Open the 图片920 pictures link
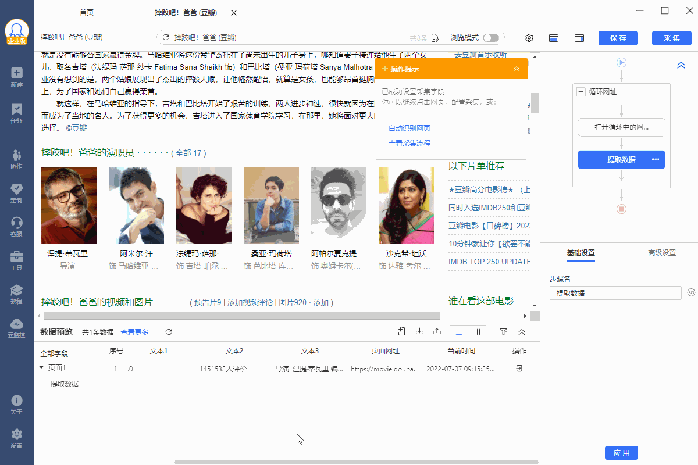This screenshot has height=465, width=698. pyautogui.click(x=293, y=302)
